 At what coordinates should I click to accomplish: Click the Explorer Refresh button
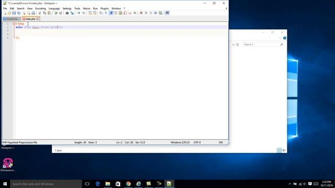(238, 44)
